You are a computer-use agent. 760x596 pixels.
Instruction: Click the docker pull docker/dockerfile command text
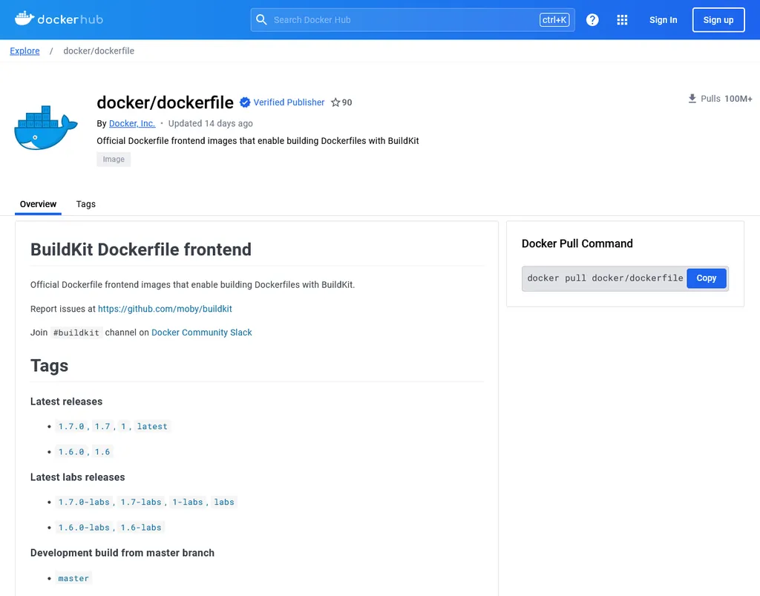click(605, 278)
